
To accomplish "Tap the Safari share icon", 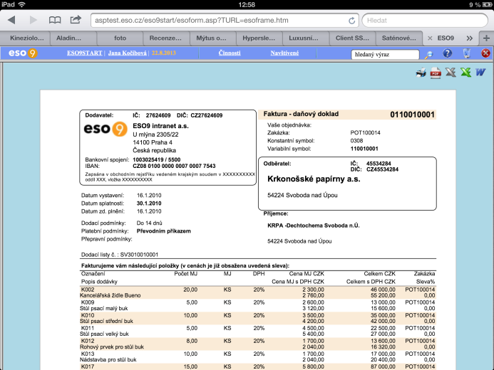I will tap(76, 20).
